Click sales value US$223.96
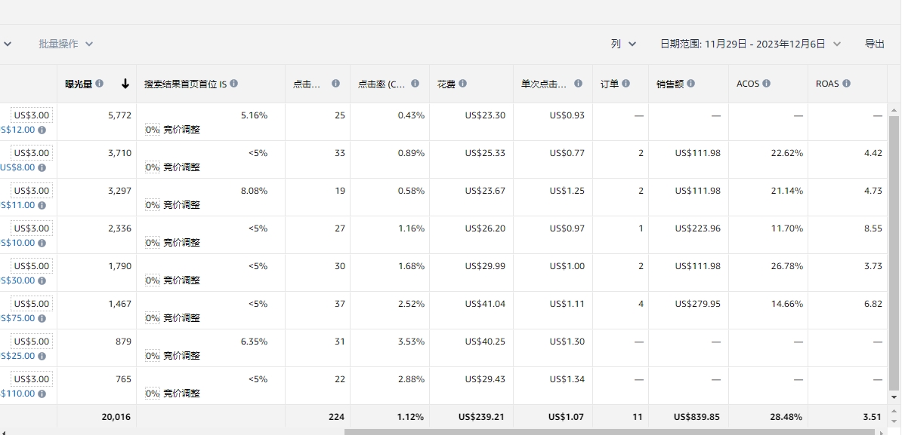Image resolution: width=902 pixels, height=435 pixels. tap(698, 228)
